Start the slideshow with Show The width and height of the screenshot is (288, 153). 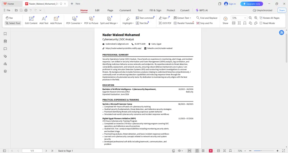pyautogui.click(x=226, y=20)
